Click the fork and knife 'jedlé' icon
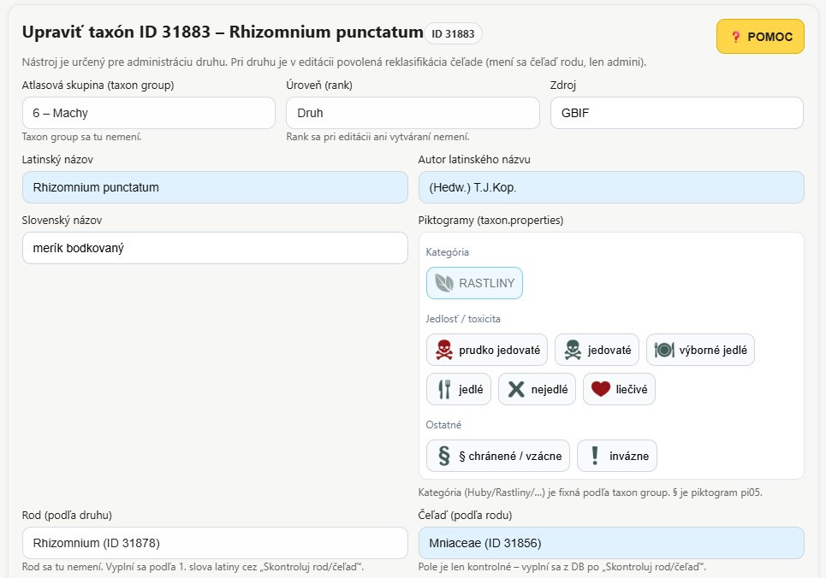 click(x=444, y=389)
